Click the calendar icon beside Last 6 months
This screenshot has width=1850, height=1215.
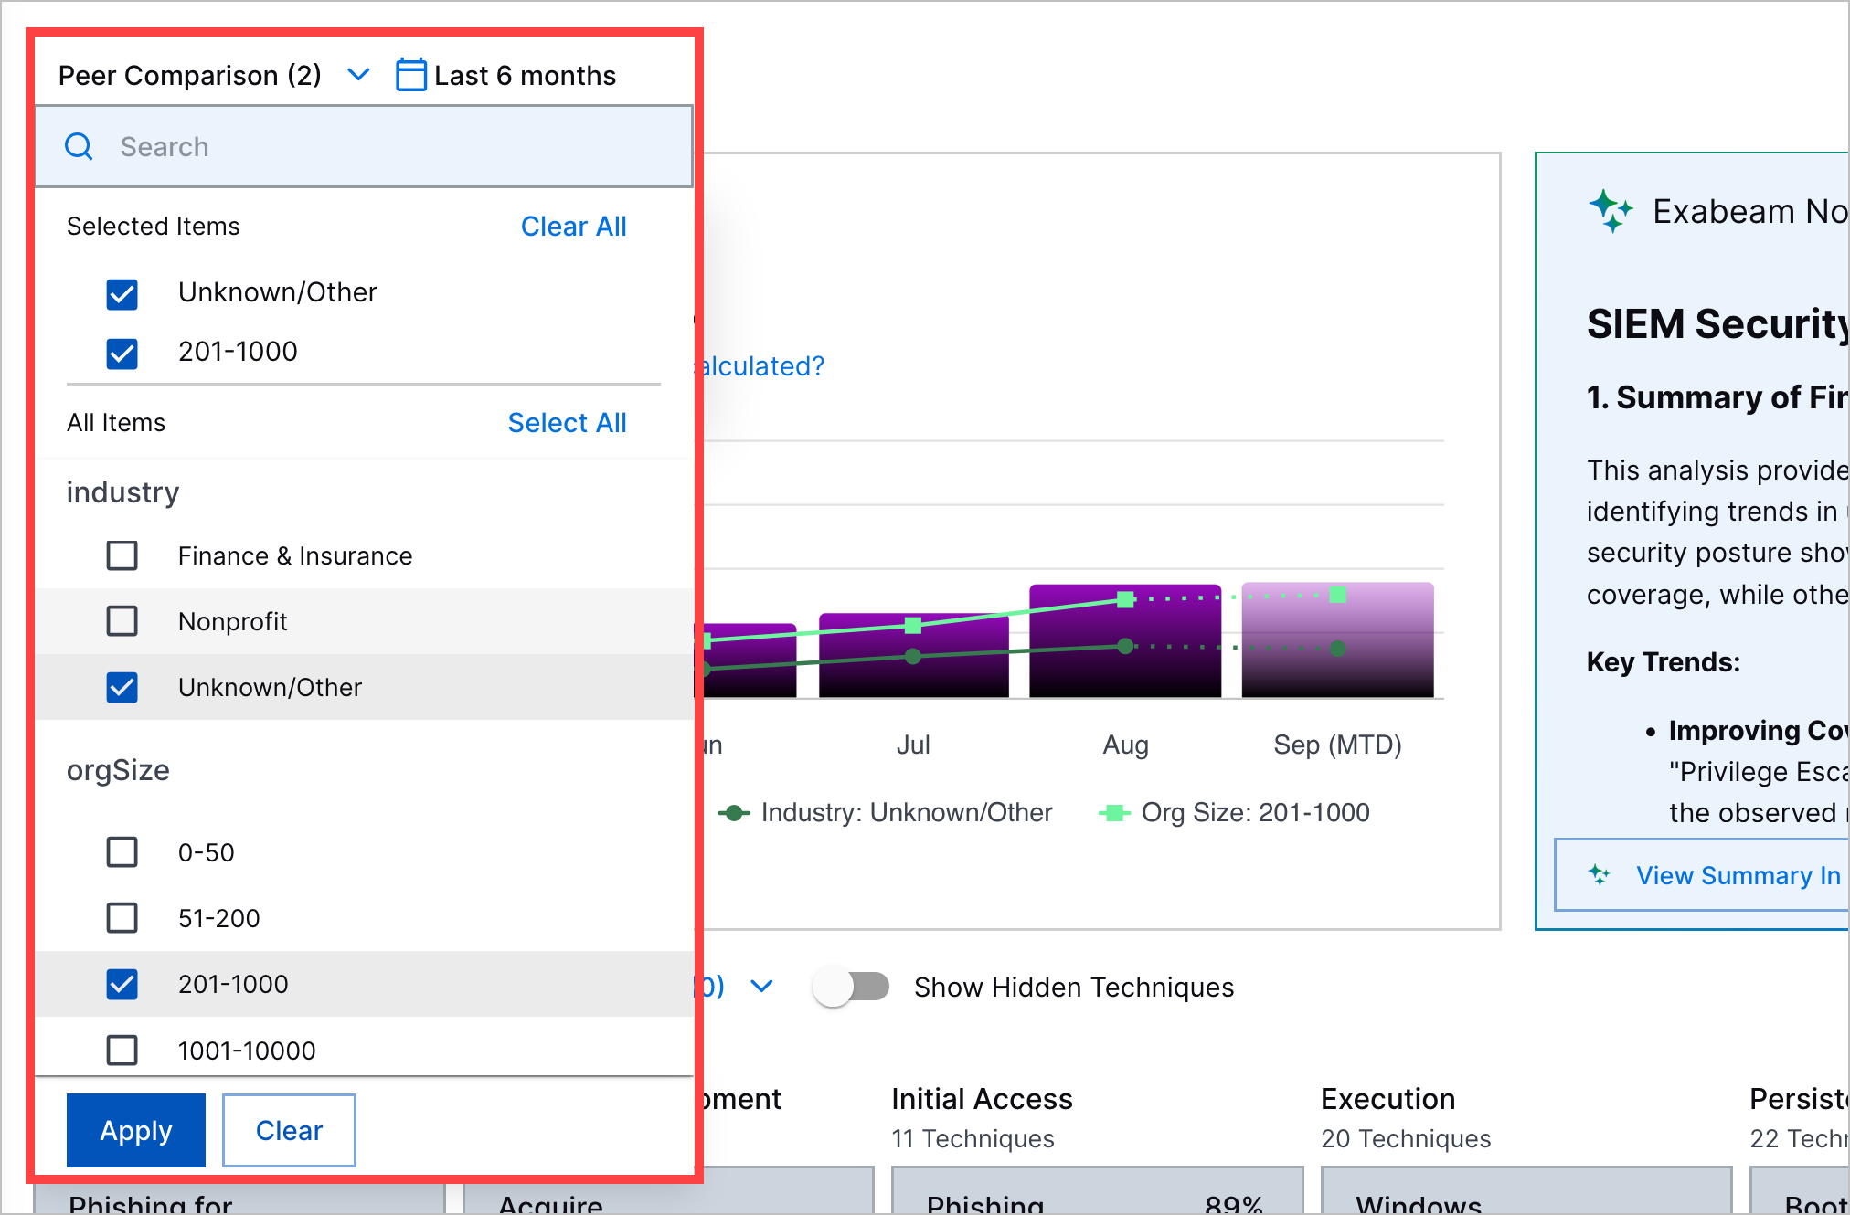click(410, 75)
